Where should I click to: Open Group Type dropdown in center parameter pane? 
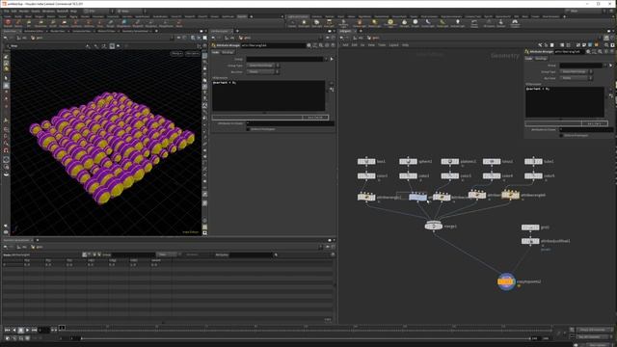263,66
